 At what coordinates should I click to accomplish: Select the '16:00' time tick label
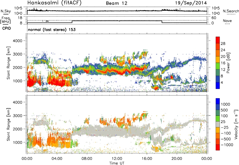147,159
